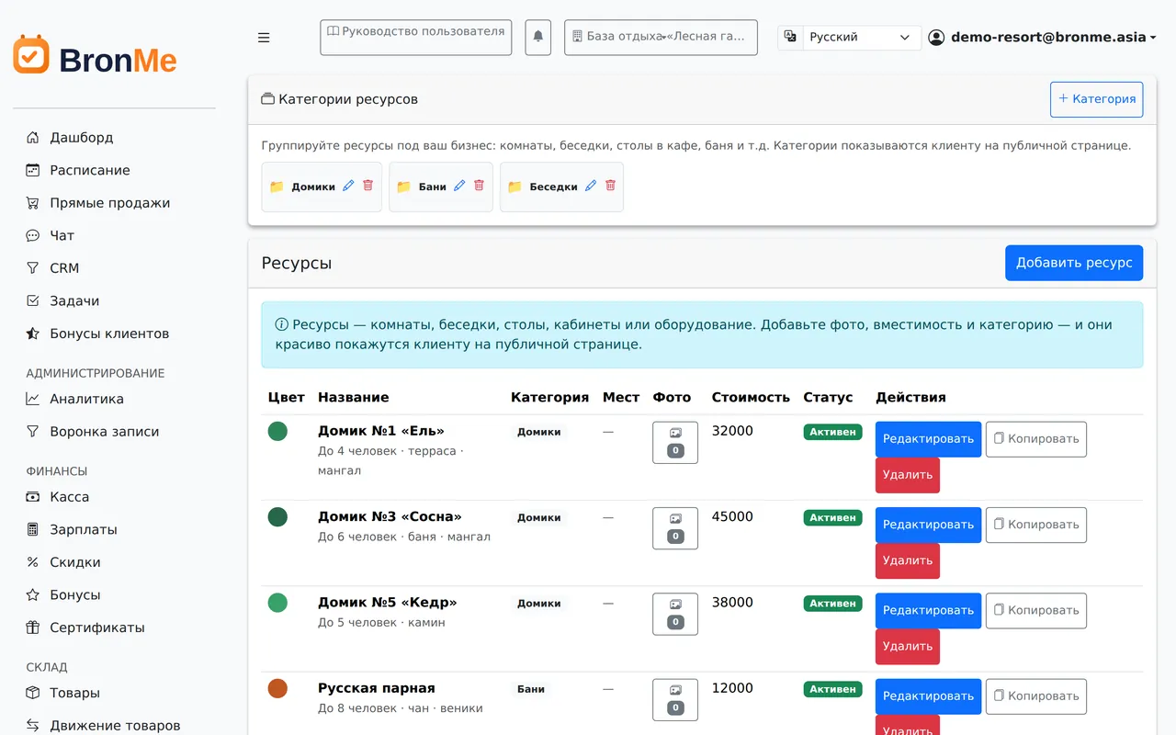Open the notifications bell
Image resolution: width=1176 pixels, height=735 pixels.
538,37
